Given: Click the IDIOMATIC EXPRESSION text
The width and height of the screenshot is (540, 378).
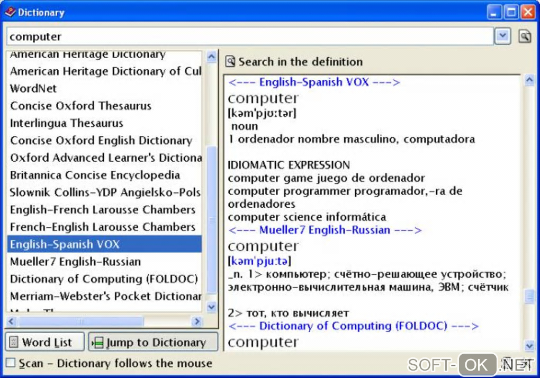Looking at the screenshot, I should [289, 165].
